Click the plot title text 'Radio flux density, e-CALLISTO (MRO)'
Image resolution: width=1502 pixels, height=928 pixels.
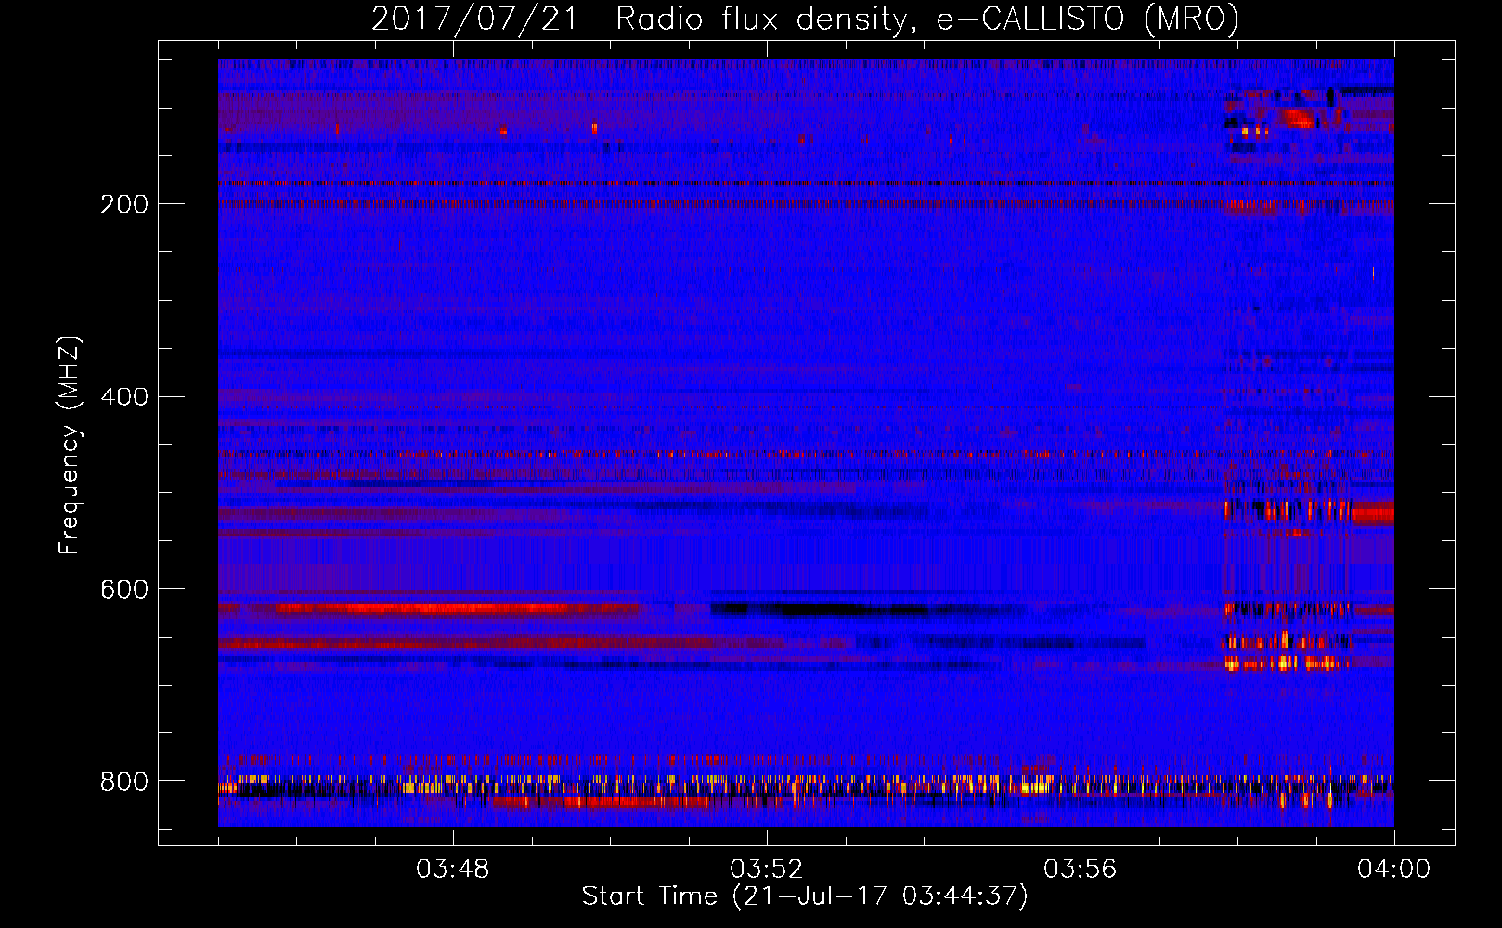coord(926,19)
